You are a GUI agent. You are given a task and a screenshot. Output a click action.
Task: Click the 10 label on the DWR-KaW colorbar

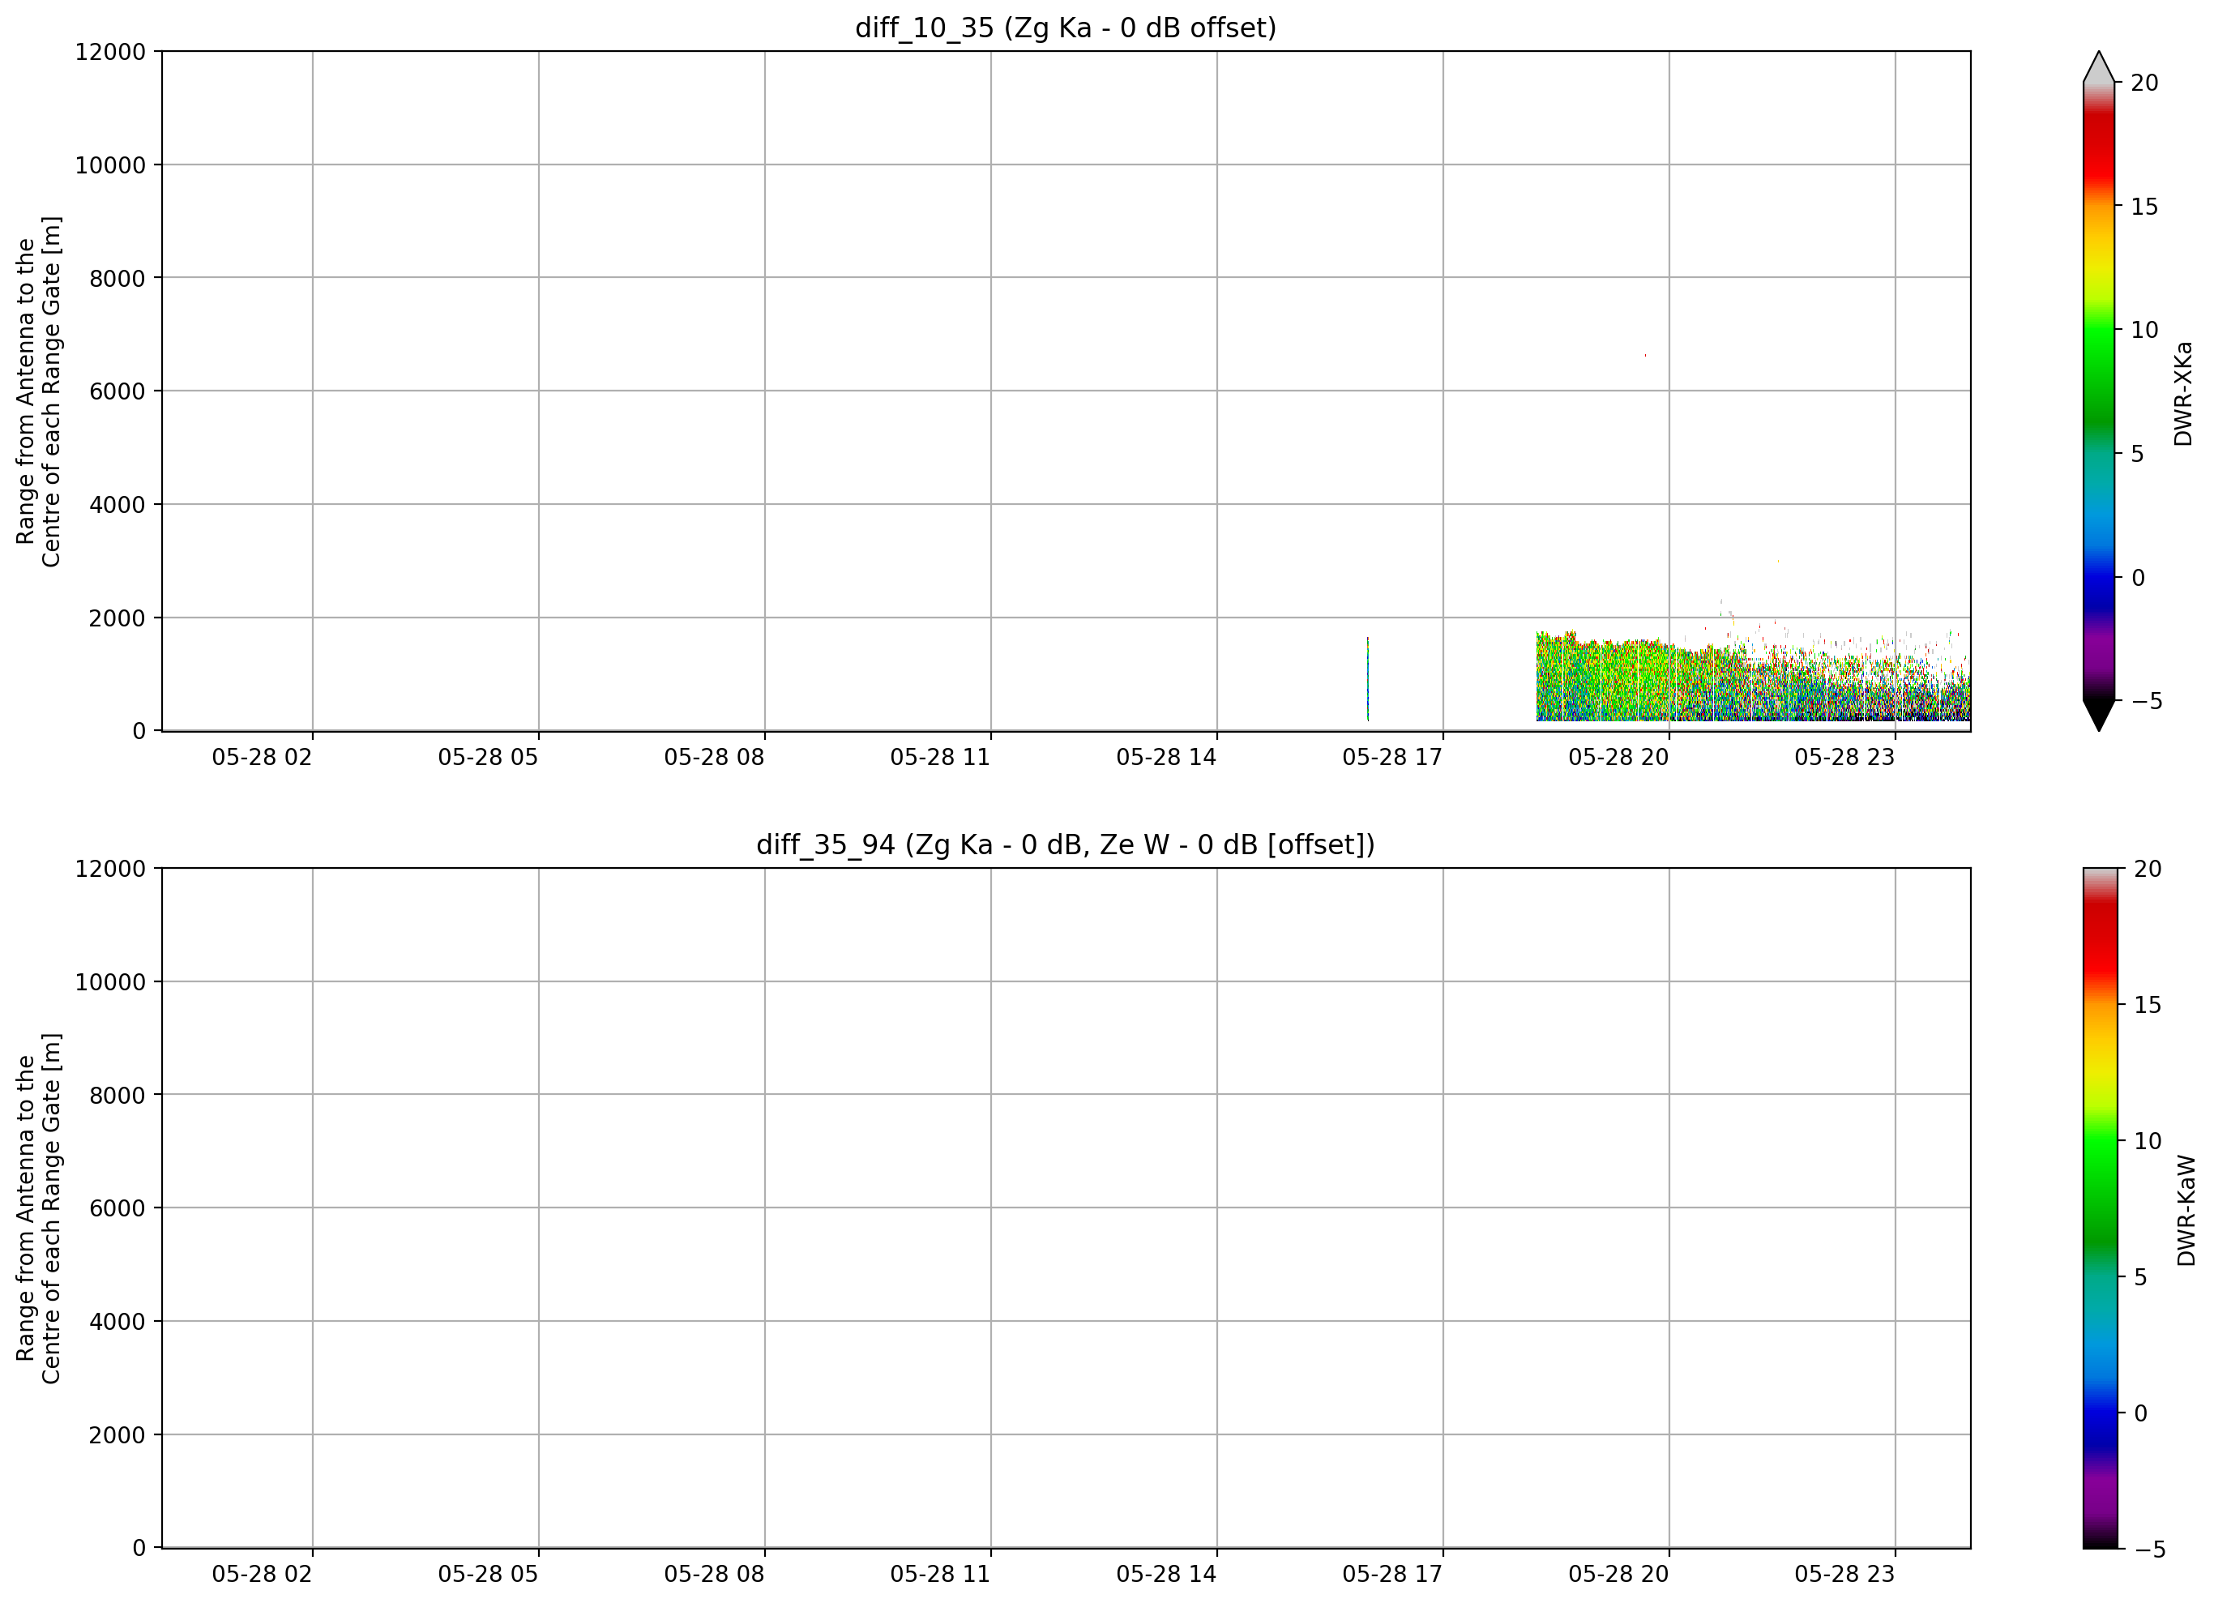pyautogui.click(x=2148, y=1140)
